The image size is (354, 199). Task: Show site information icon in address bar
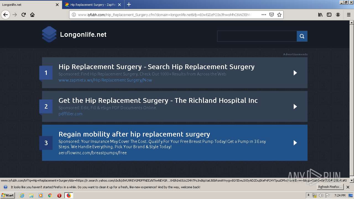pos(74,15)
